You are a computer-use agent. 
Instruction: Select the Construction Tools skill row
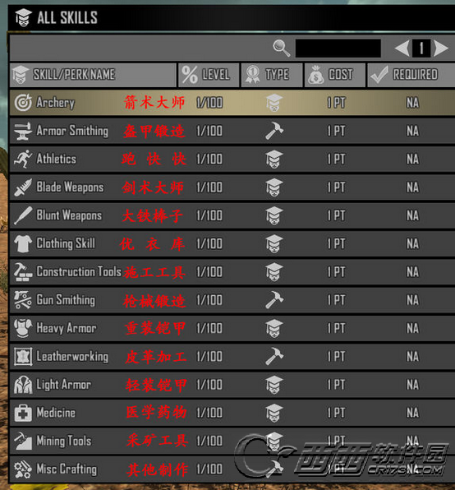[x=232, y=271]
